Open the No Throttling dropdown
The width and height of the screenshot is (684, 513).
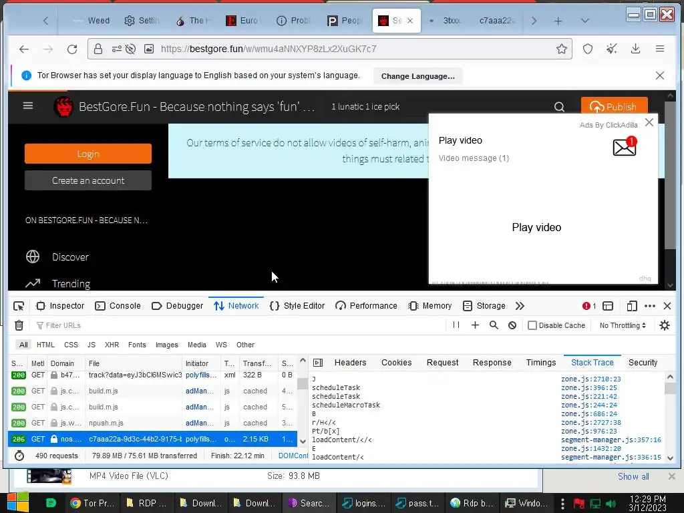click(623, 325)
